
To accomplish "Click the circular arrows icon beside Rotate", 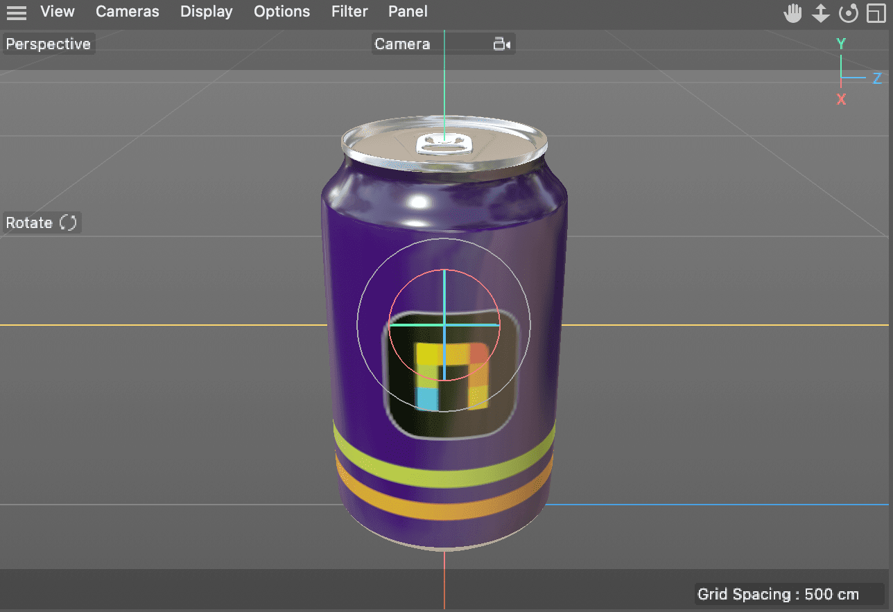I will [x=68, y=222].
